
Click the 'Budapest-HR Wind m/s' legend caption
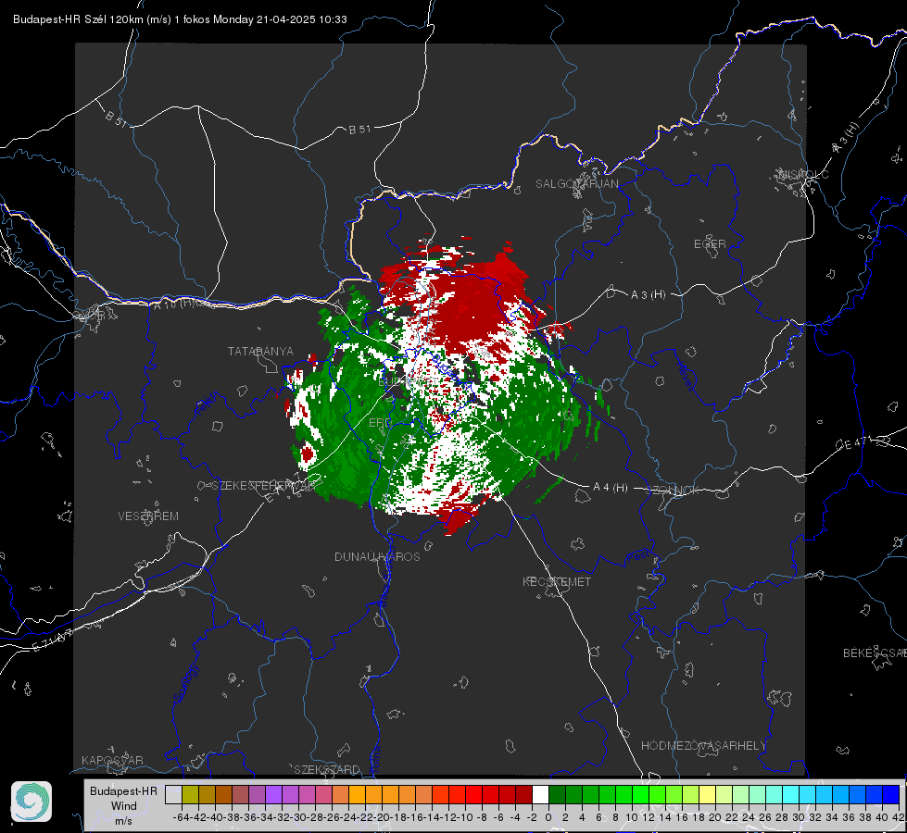pyautogui.click(x=124, y=806)
